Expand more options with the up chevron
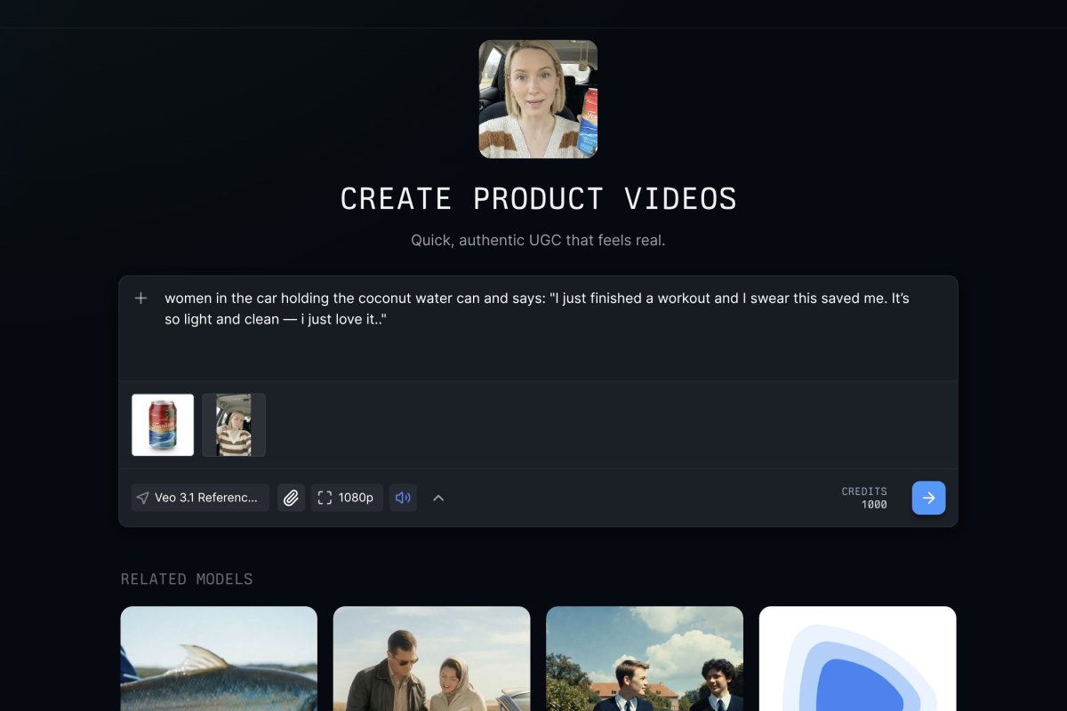 pyautogui.click(x=438, y=498)
